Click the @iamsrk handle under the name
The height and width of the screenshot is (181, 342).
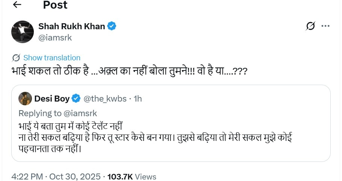[55, 37]
